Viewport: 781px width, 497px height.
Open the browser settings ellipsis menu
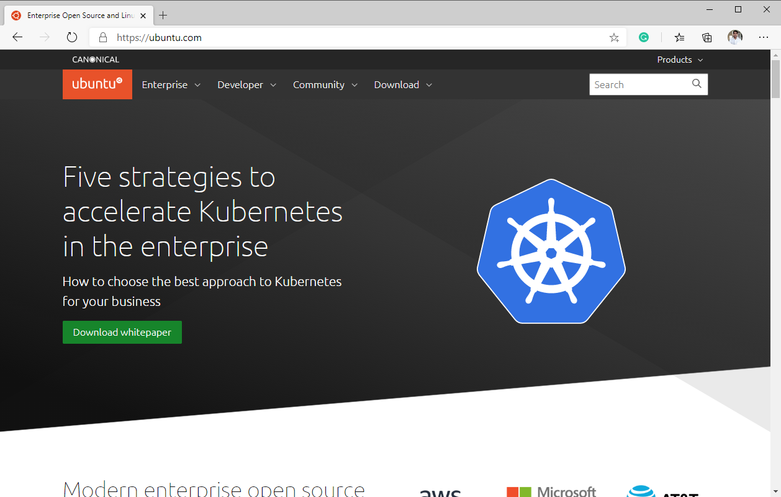pos(764,37)
